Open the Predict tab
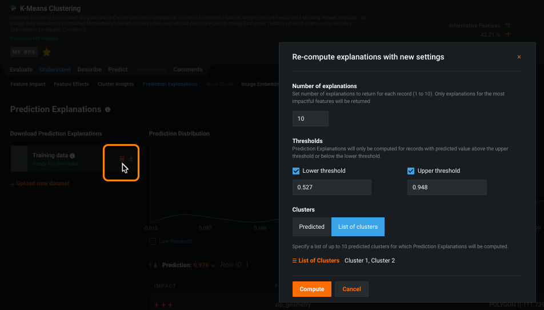Screen dimensions: 544x310 pyautogui.click(x=118, y=69)
